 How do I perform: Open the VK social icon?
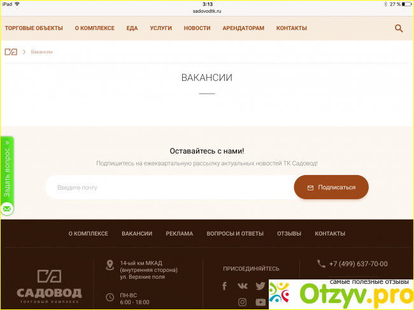[x=243, y=286]
